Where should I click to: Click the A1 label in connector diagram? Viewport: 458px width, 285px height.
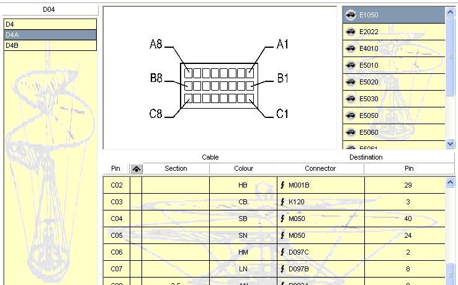coord(282,44)
